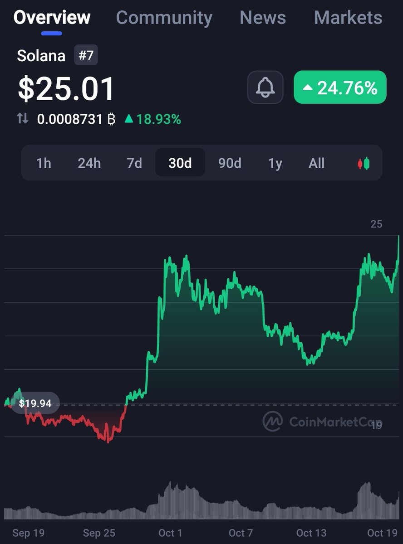The width and height of the screenshot is (403, 544).
Task: Open the price alert bell icon
Action: [x=265, y=87]
